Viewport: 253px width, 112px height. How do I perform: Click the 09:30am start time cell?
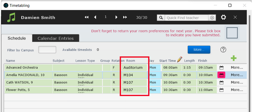tap(172, 75)
